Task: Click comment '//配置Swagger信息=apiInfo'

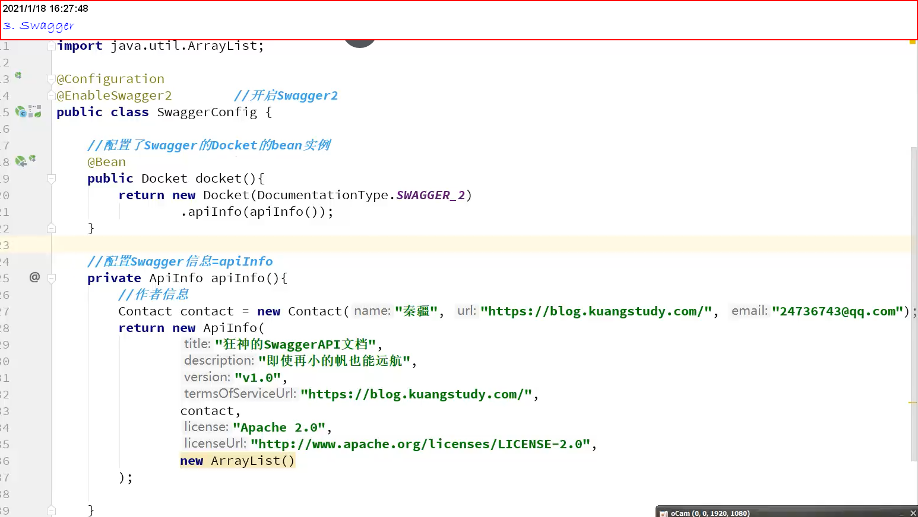Action: 180,261
